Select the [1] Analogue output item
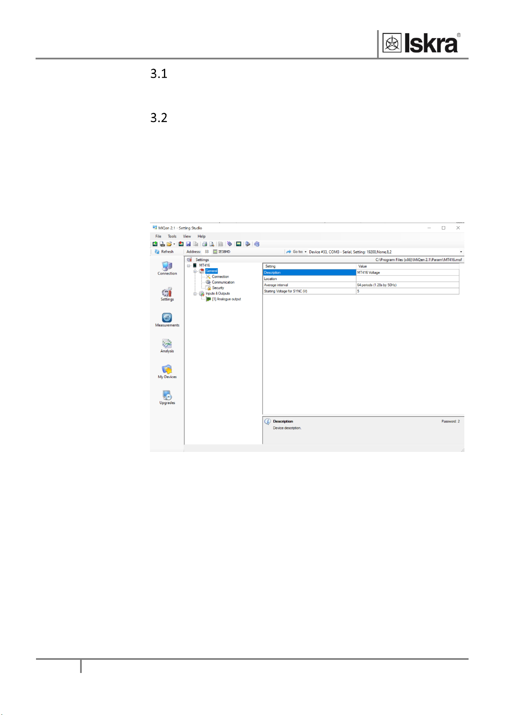The image size is (505, 715). tap(227, 299)
